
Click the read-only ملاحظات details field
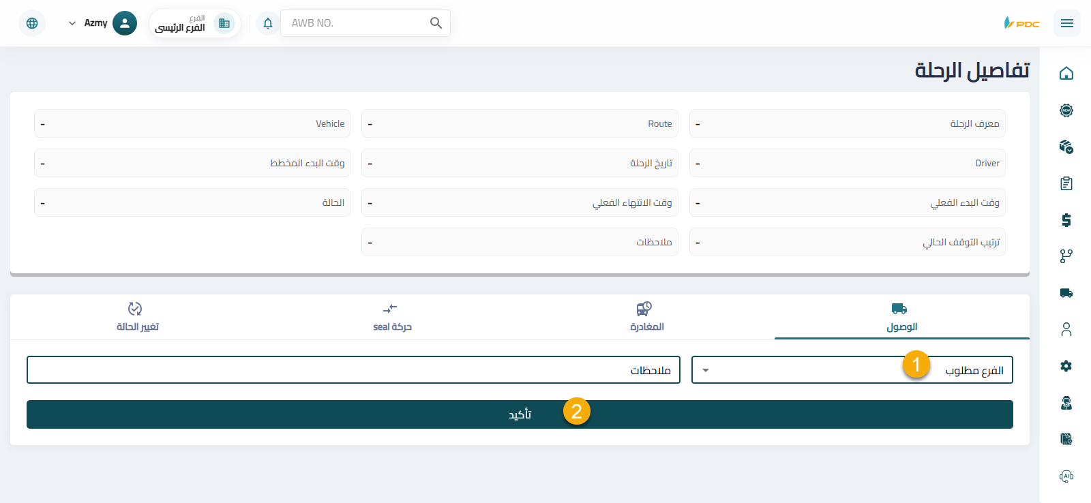520,242
